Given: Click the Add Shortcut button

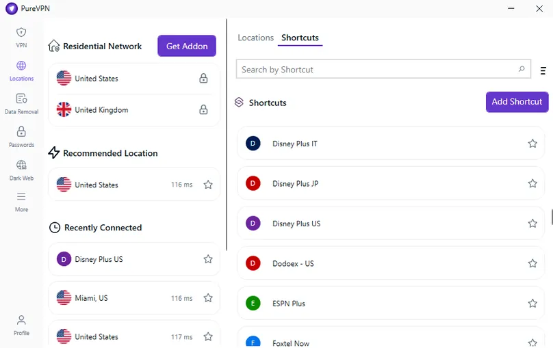Looking at the screenshot, I should (517, 102).
